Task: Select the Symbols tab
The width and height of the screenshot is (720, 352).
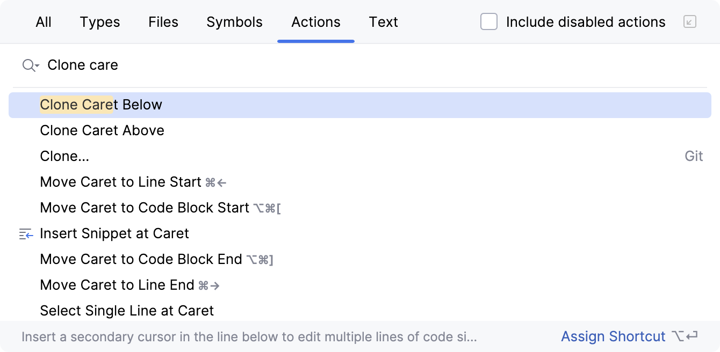Action: pos(234,22)
